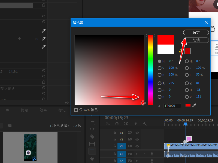The height and width of the screenshot is (163, 218).
Task: Toggle the timeline Snap magnet icon
Action: (117, 124)
